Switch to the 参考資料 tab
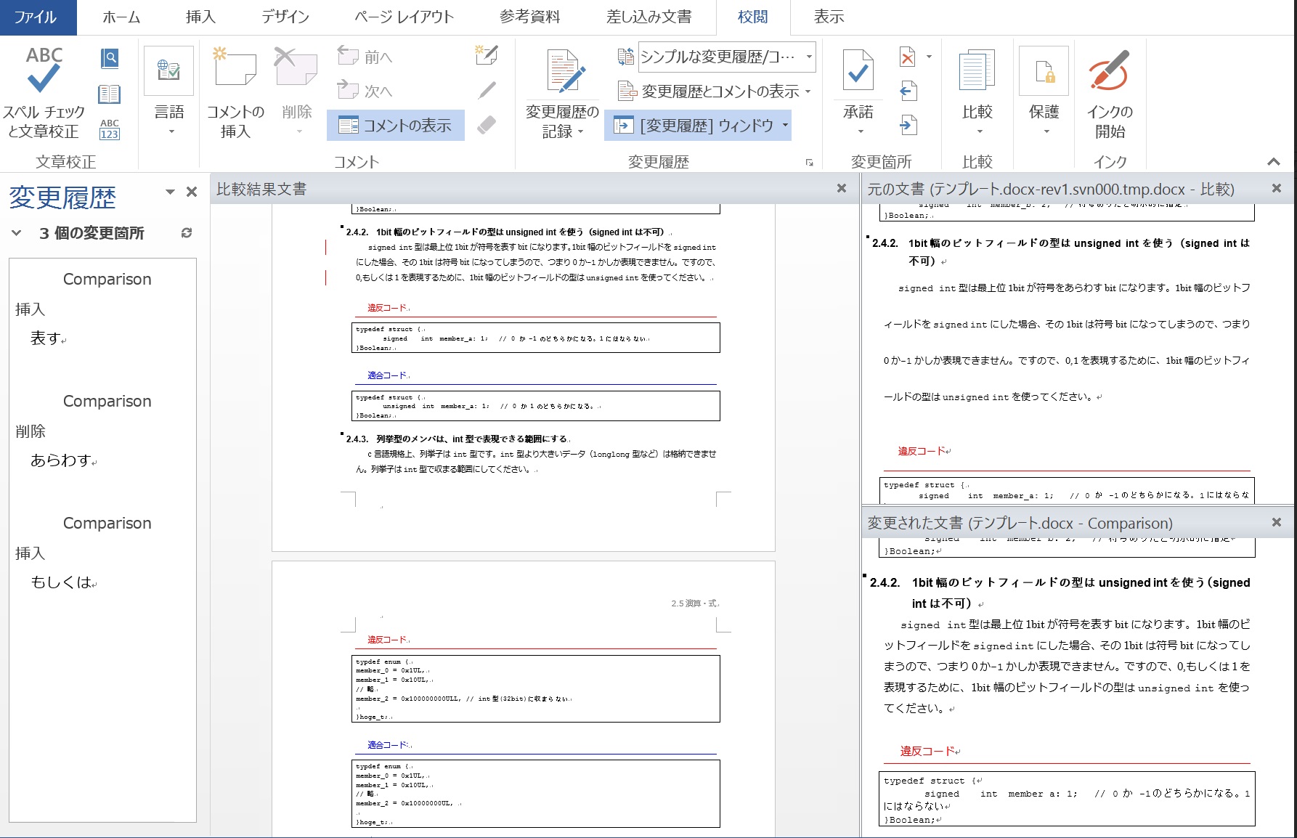This screenshot has width=1297, height=838. (530, 17)
